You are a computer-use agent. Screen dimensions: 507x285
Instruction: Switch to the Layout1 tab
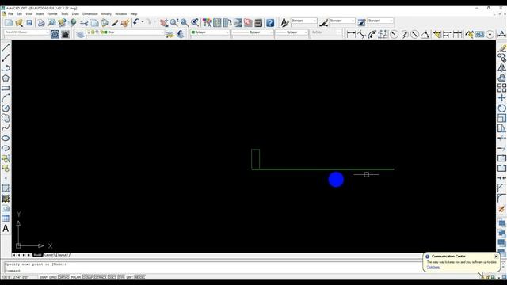tap(49, 255)
